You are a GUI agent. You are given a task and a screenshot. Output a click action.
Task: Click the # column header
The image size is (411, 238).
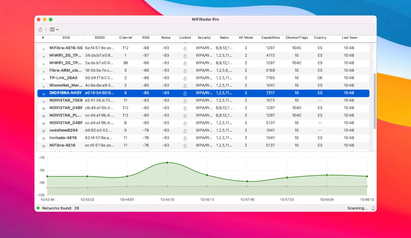pyautogui.click(x=43, y=38)
